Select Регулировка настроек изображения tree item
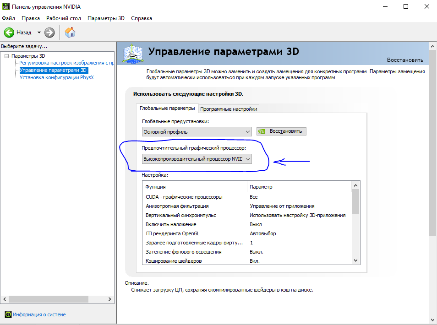 [x=66, y=63]
